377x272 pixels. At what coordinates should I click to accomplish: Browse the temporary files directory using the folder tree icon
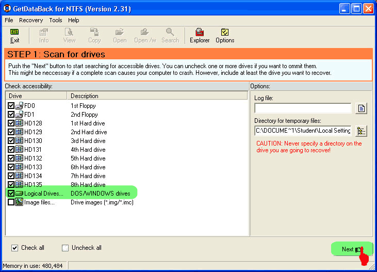point(361,131)
